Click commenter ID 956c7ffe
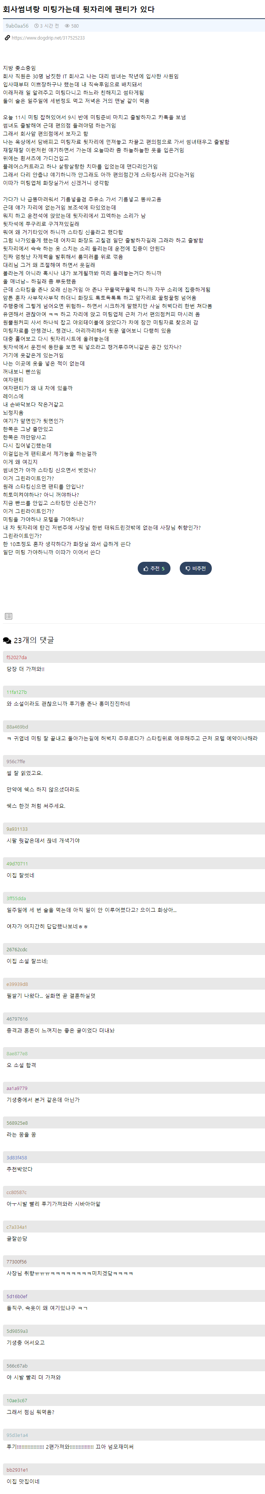The height and width of the screenshot is (1494, 265). coord(16,761)
